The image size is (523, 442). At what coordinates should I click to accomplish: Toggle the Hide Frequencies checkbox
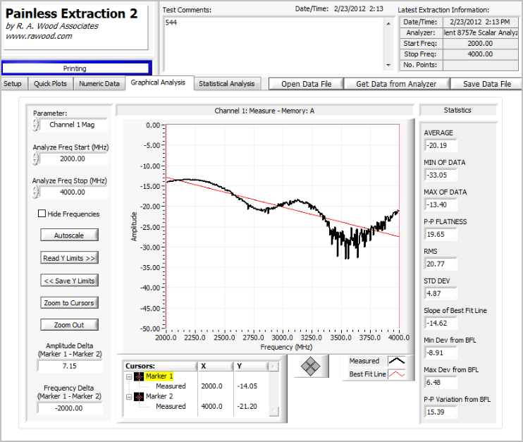(x=42, y=214)
